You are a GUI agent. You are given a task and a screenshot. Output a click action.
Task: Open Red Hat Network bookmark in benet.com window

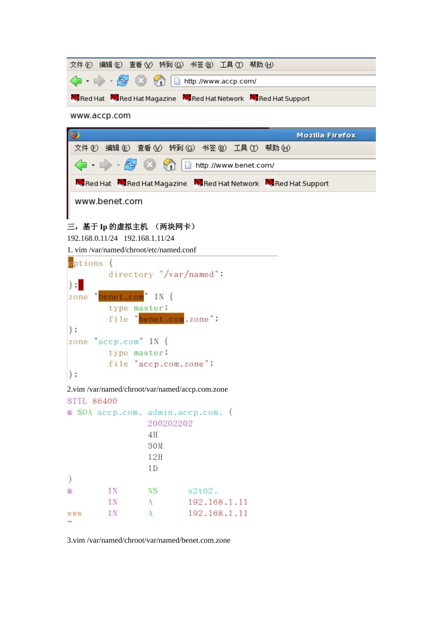click(227, 183)
